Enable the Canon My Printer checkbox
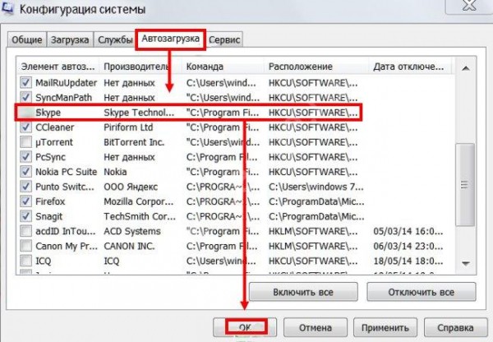The height and width of the screenshot is (342, 493). [x=25, y=246]
